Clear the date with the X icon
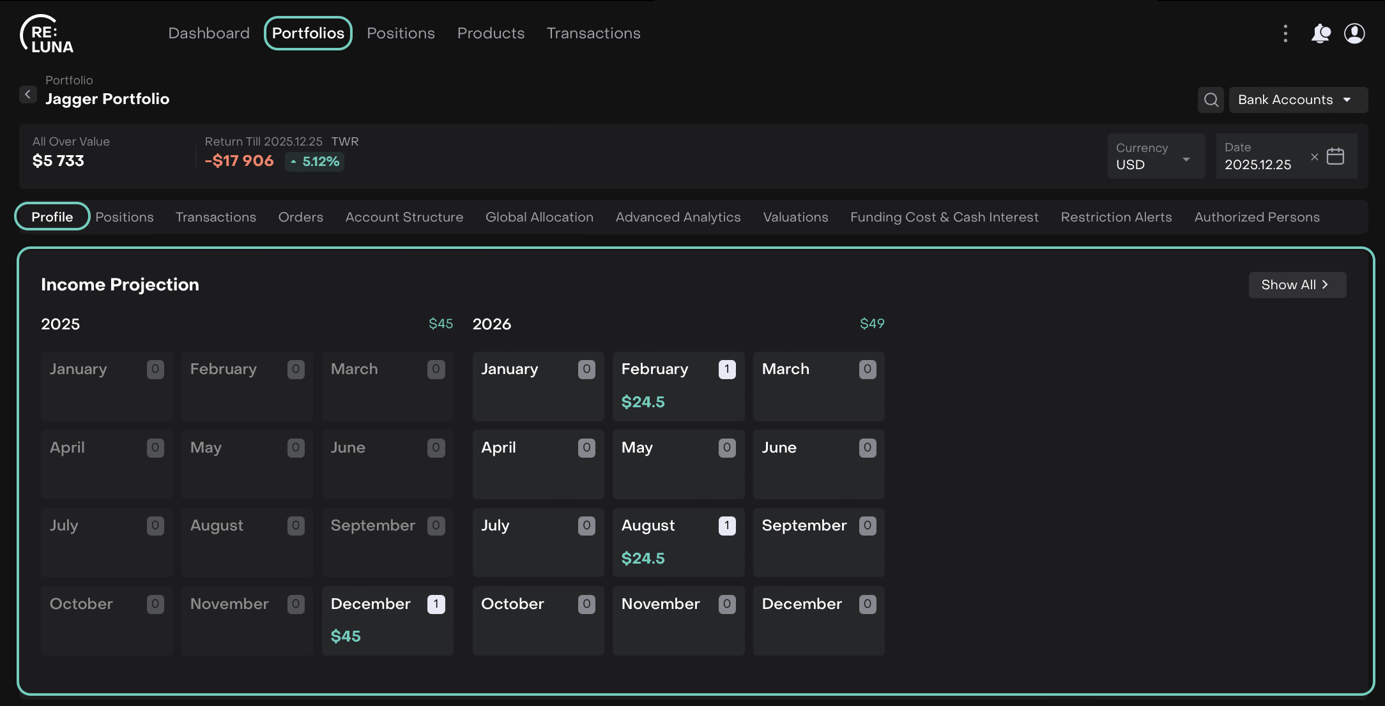The image size is (1385, 706). [x=1314, y=156]
